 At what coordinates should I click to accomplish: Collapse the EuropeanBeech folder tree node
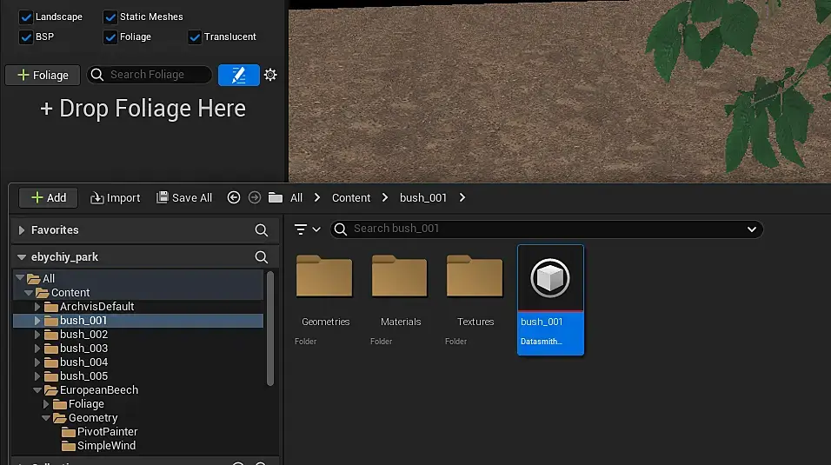point(37,390)
